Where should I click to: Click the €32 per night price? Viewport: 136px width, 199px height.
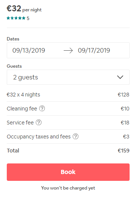[24, 9]
